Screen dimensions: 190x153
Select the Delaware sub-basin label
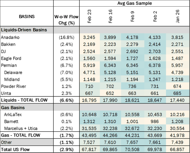click(13, 73)
